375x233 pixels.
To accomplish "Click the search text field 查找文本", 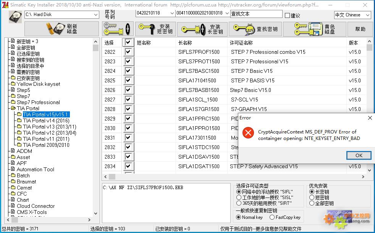I will pos(256,14).
